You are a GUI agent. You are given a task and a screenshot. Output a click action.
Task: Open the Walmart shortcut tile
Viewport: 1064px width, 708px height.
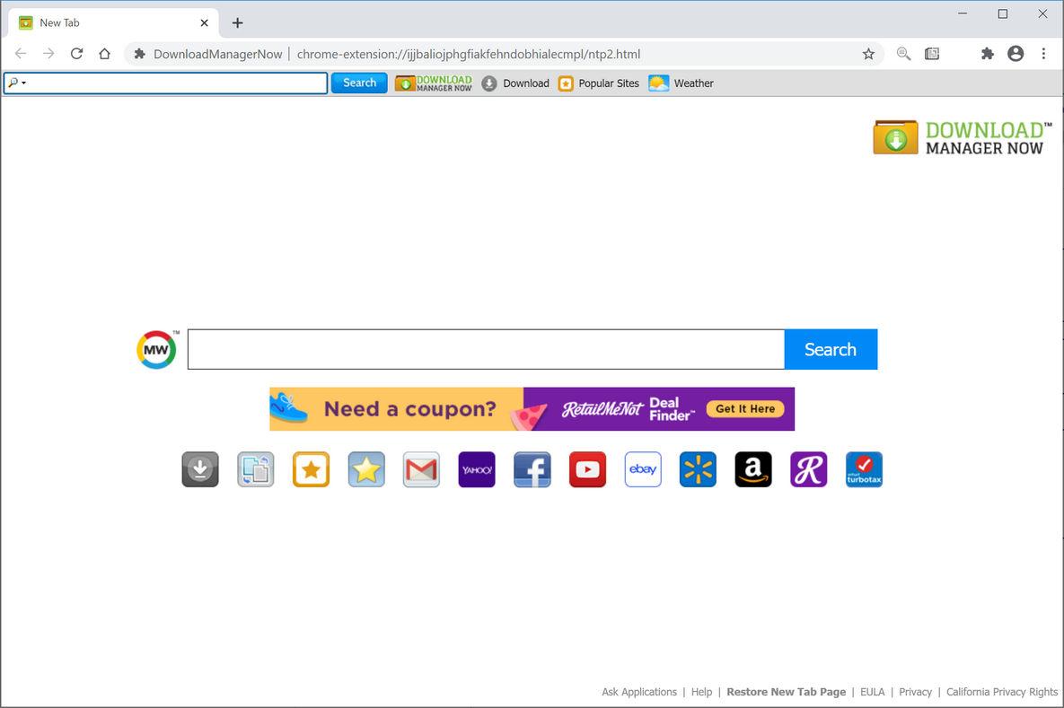699,469
